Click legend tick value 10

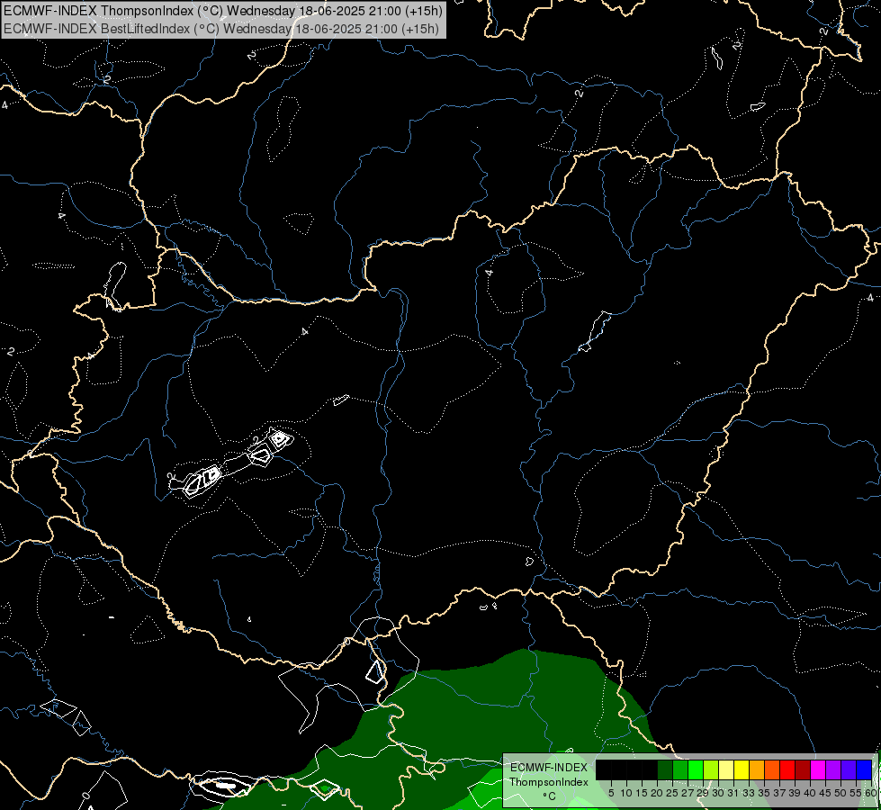[626, 793]
